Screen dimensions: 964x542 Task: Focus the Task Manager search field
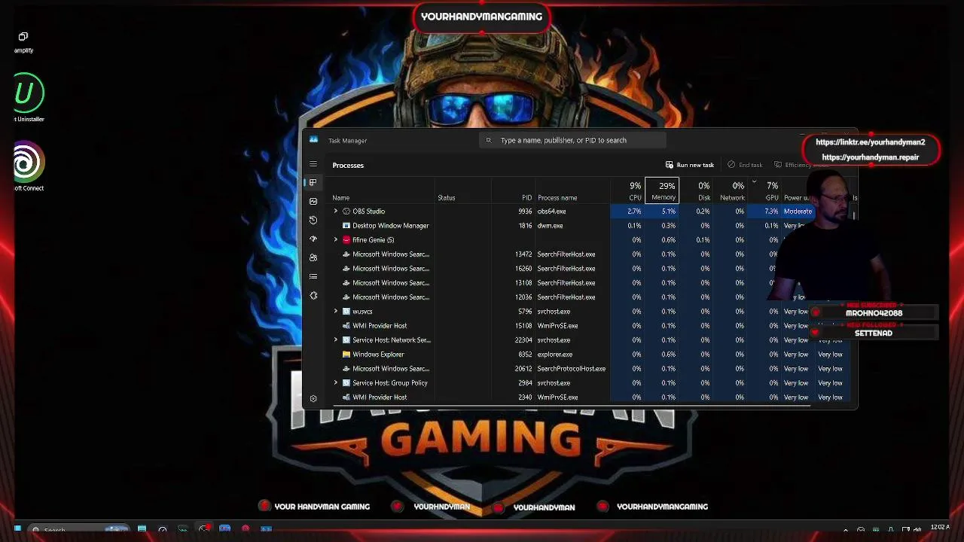pos(572,140)
